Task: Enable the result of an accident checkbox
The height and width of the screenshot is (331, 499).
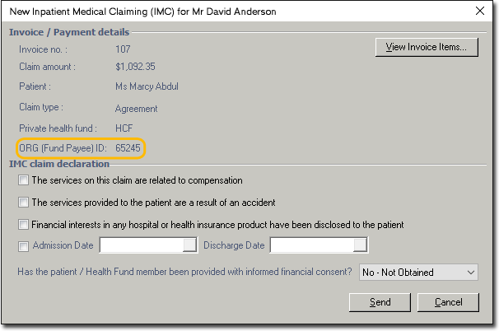Action: tap(23, 202)
